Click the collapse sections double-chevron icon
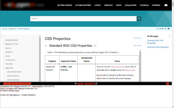This screenshot has width=174, height=108. coord(157,29)
